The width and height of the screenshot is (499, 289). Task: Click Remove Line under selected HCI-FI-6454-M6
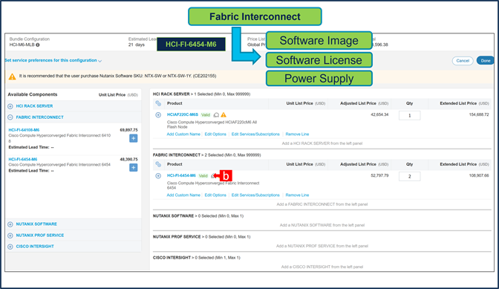297,195
